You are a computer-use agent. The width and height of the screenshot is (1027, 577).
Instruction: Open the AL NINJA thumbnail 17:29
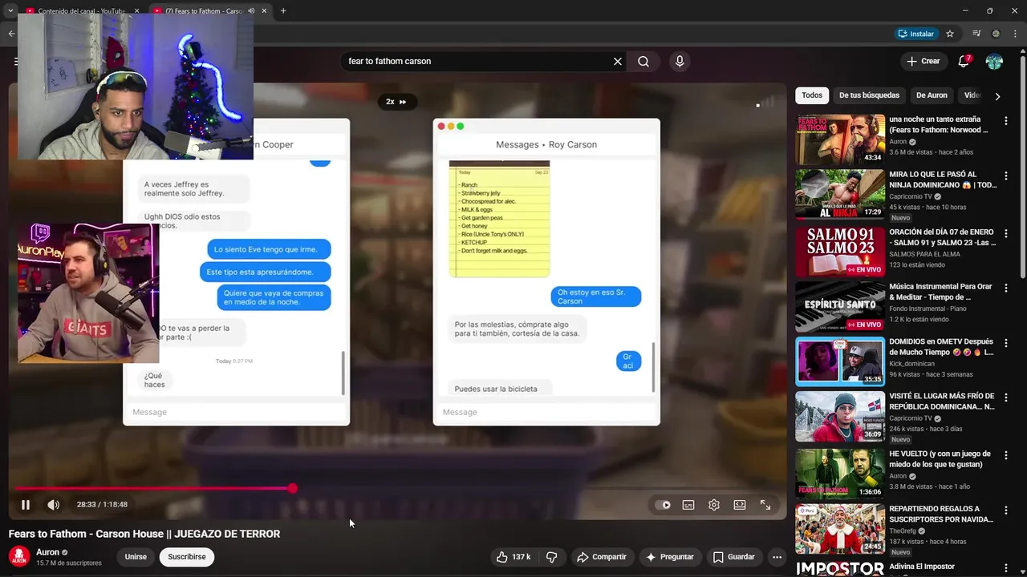840,194
